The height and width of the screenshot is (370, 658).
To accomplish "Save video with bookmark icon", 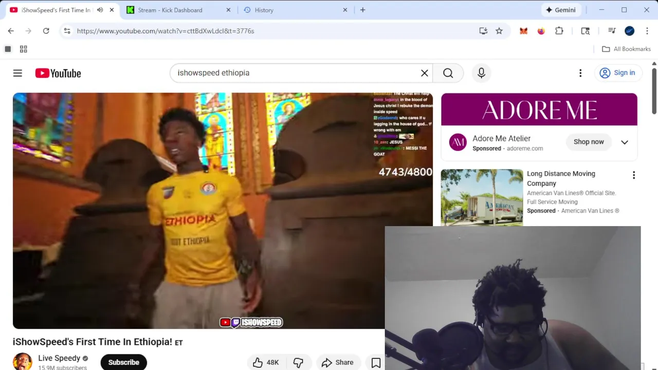I will coord(376,363).
